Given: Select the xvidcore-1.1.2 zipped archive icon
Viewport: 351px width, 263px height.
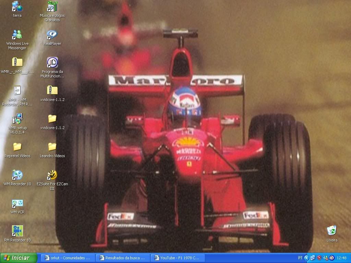Looking at the screenshot, I should point(52,91).
